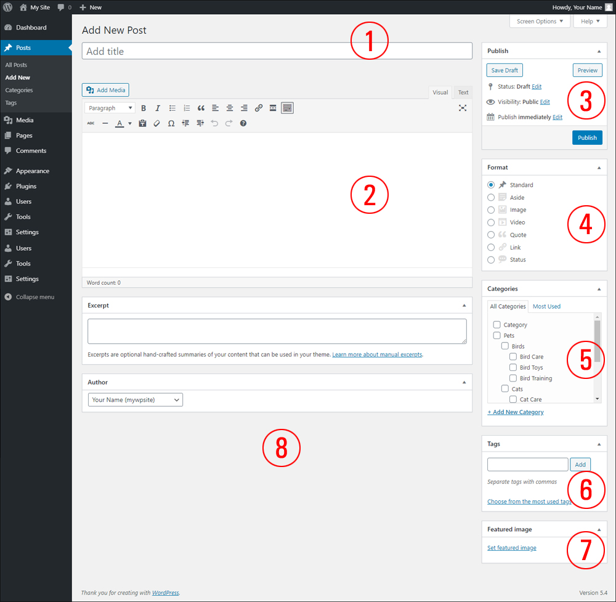Apply italic formatting
This screenshot has width=616, height=602.
[158, 108]
